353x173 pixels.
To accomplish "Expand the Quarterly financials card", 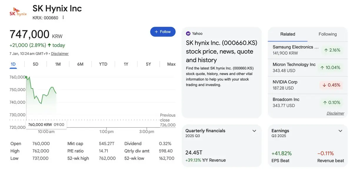I will click(x=254, y=131).
